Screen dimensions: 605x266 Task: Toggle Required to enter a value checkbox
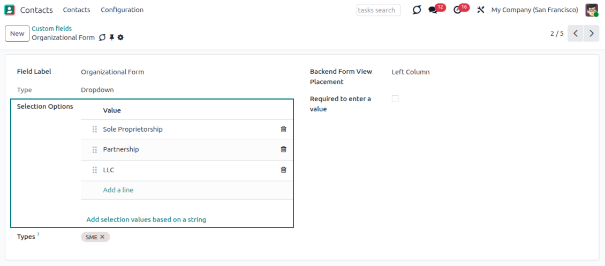395,98
